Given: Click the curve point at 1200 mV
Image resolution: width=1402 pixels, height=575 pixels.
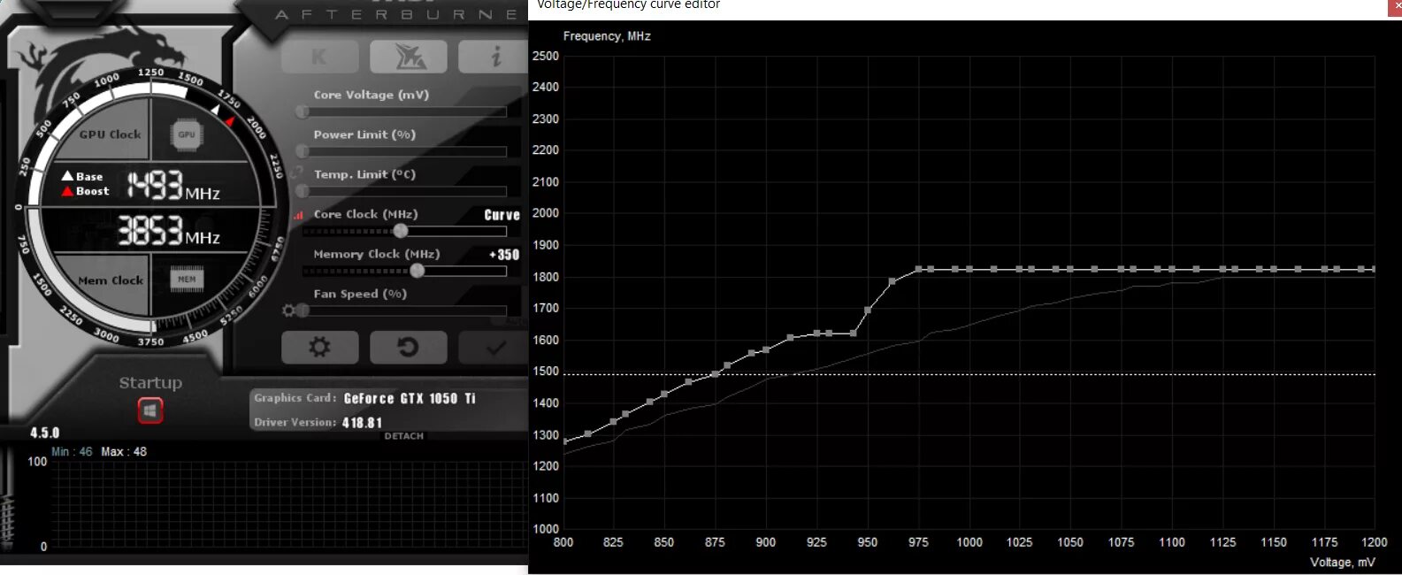Looking at the screenshot, I should pos(1374,269).
